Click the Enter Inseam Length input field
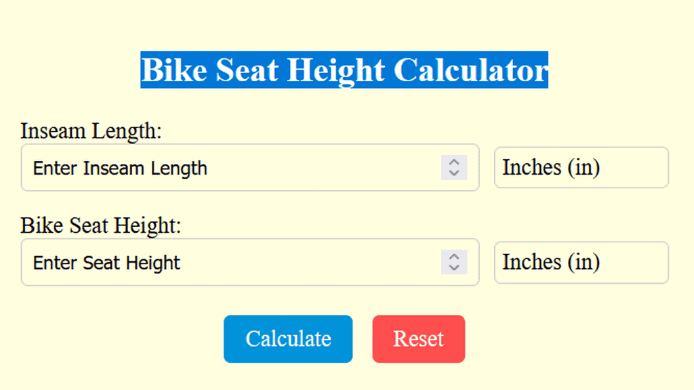The image size is (694, 390). pyautogui.click(x=203, y=168)
